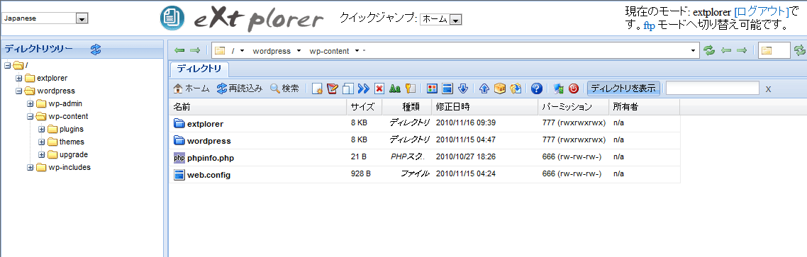This screenshot has height=257, width=807.
Task: Open the wordpress dropdown arrow in the path bar
Action: coord(299,51)
